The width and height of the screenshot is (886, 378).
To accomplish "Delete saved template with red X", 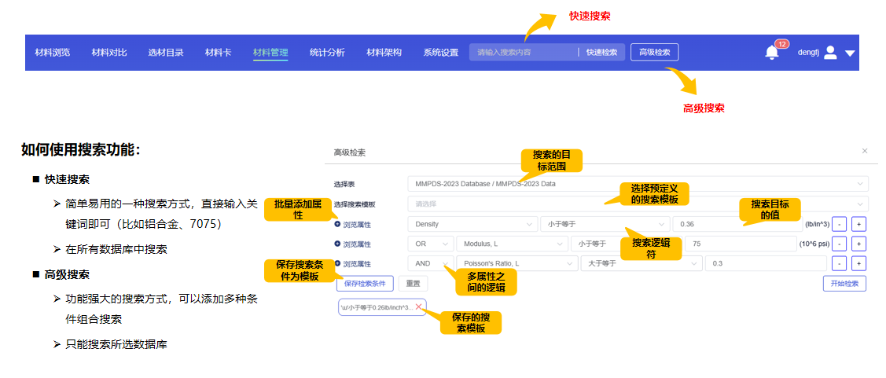I will [x=419, y=306].
